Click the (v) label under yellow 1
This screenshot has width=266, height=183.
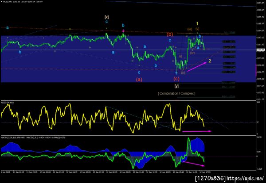click(197, 29)
